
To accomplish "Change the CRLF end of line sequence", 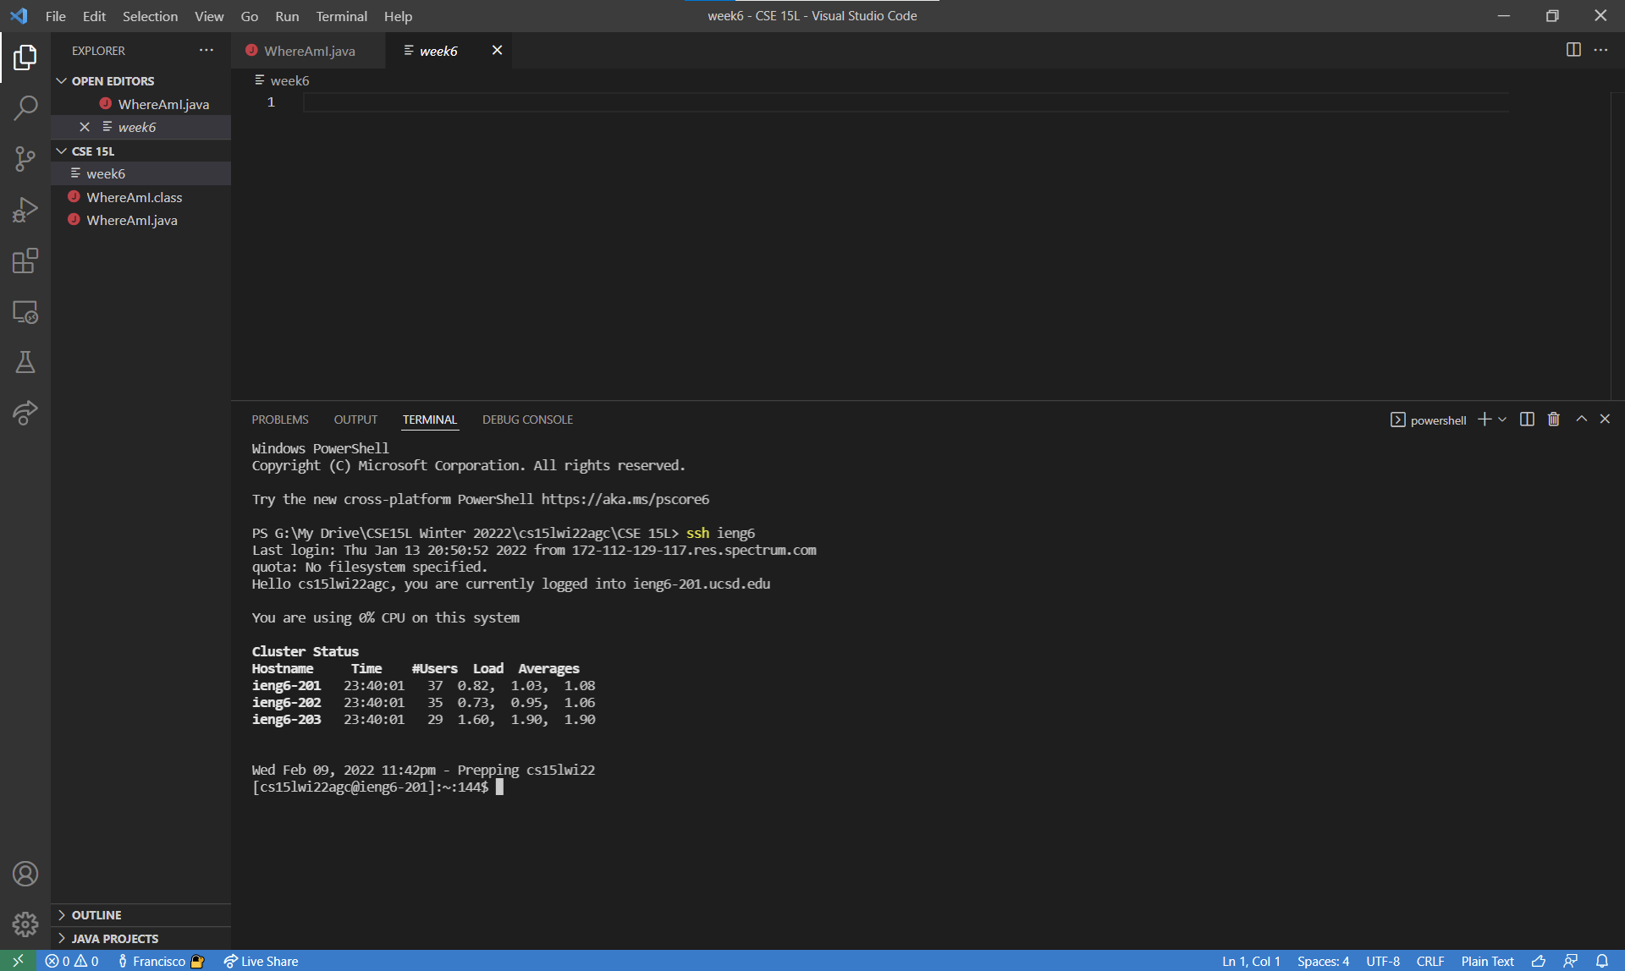I will point(1430,961).
